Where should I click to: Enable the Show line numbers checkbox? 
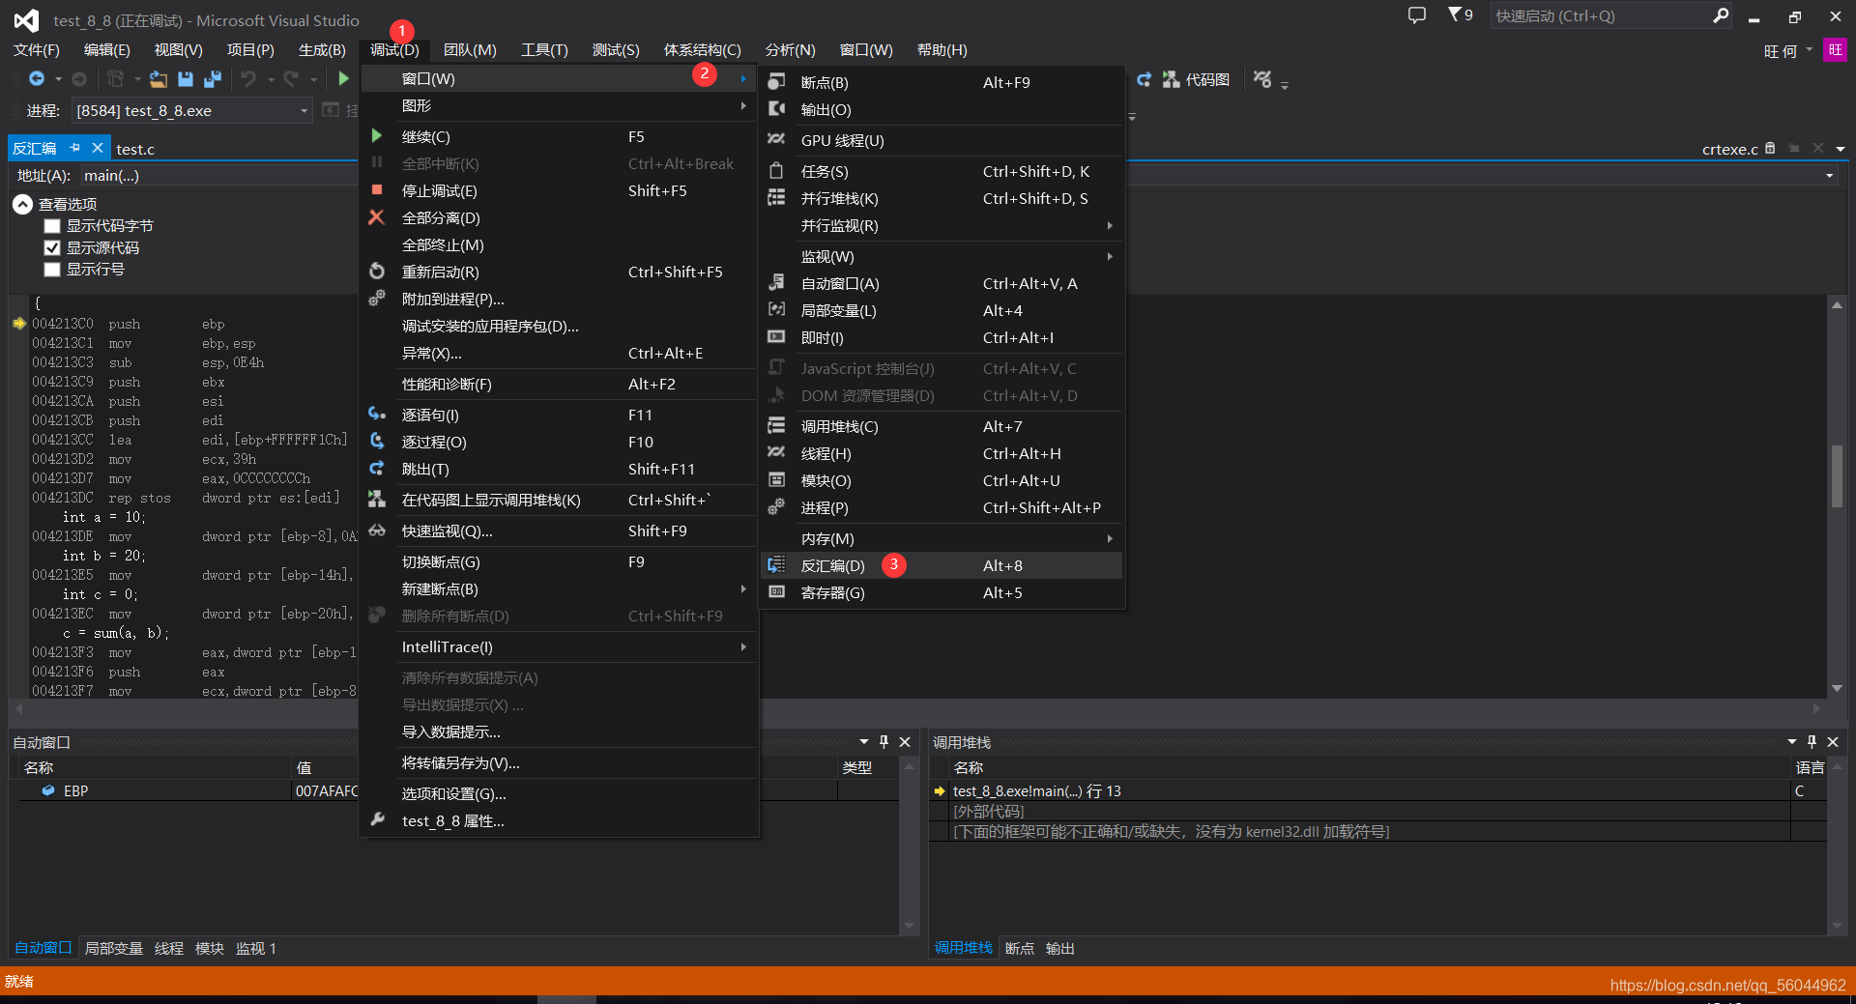[x=52, y=270]
